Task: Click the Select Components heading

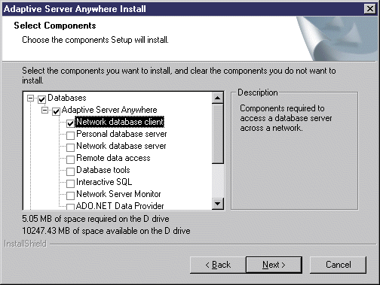Action: [x=55, y=26]
